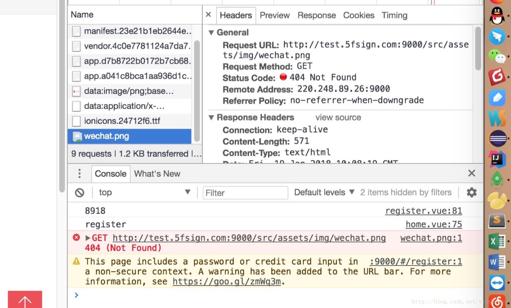Open Sublime Text from the dock

[x=497, y=221]
